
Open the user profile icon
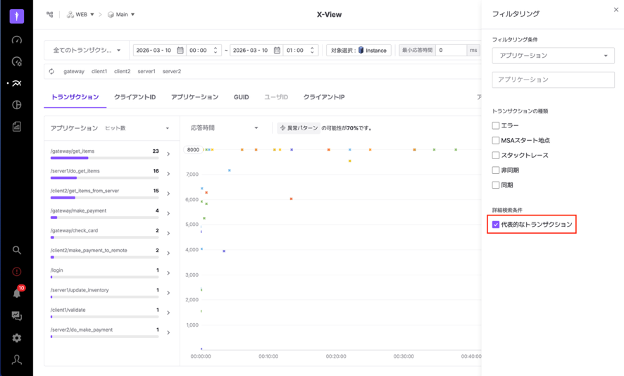(17, 360)
